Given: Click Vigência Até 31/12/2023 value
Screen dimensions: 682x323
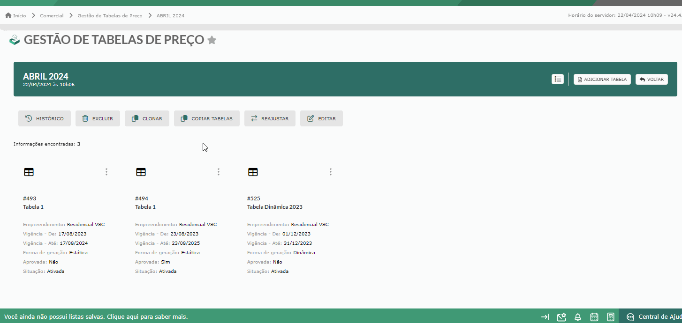Looking at the screenshot, I should coord(298,243).
